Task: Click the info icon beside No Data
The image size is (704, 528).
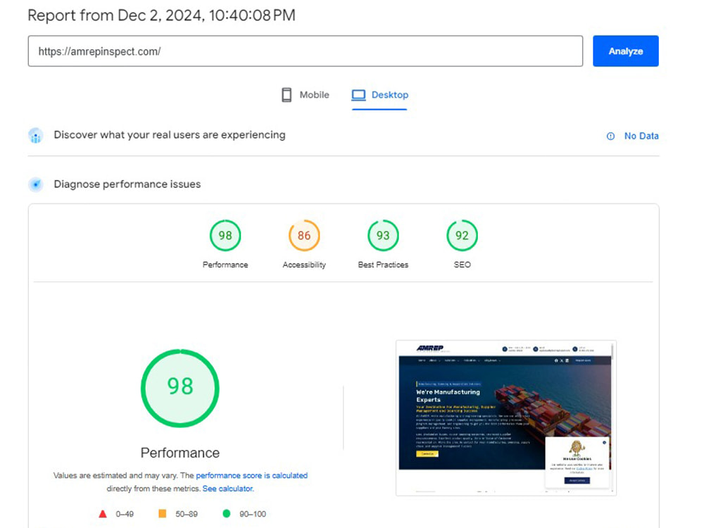Action: 610,136
